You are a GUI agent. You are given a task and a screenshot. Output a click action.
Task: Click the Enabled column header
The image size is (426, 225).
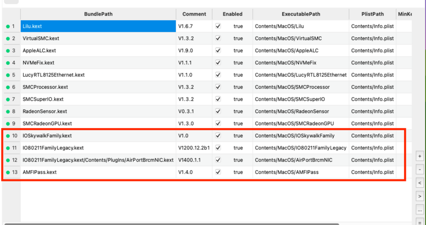233,14
